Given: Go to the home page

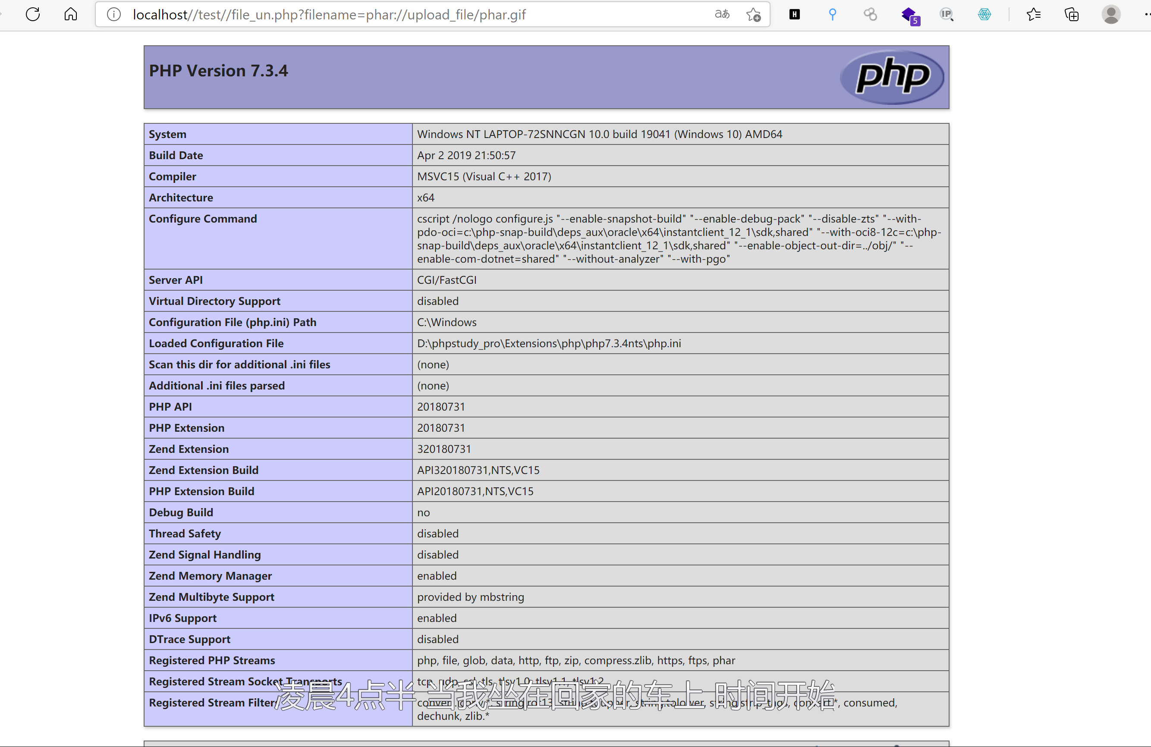Looking at the screenshot, I should click(71, 15).
